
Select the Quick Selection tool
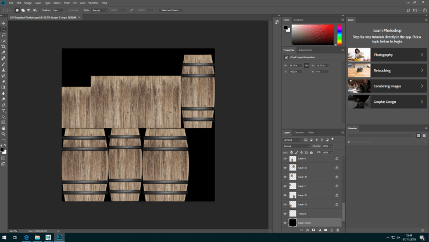tap(3, 41)
